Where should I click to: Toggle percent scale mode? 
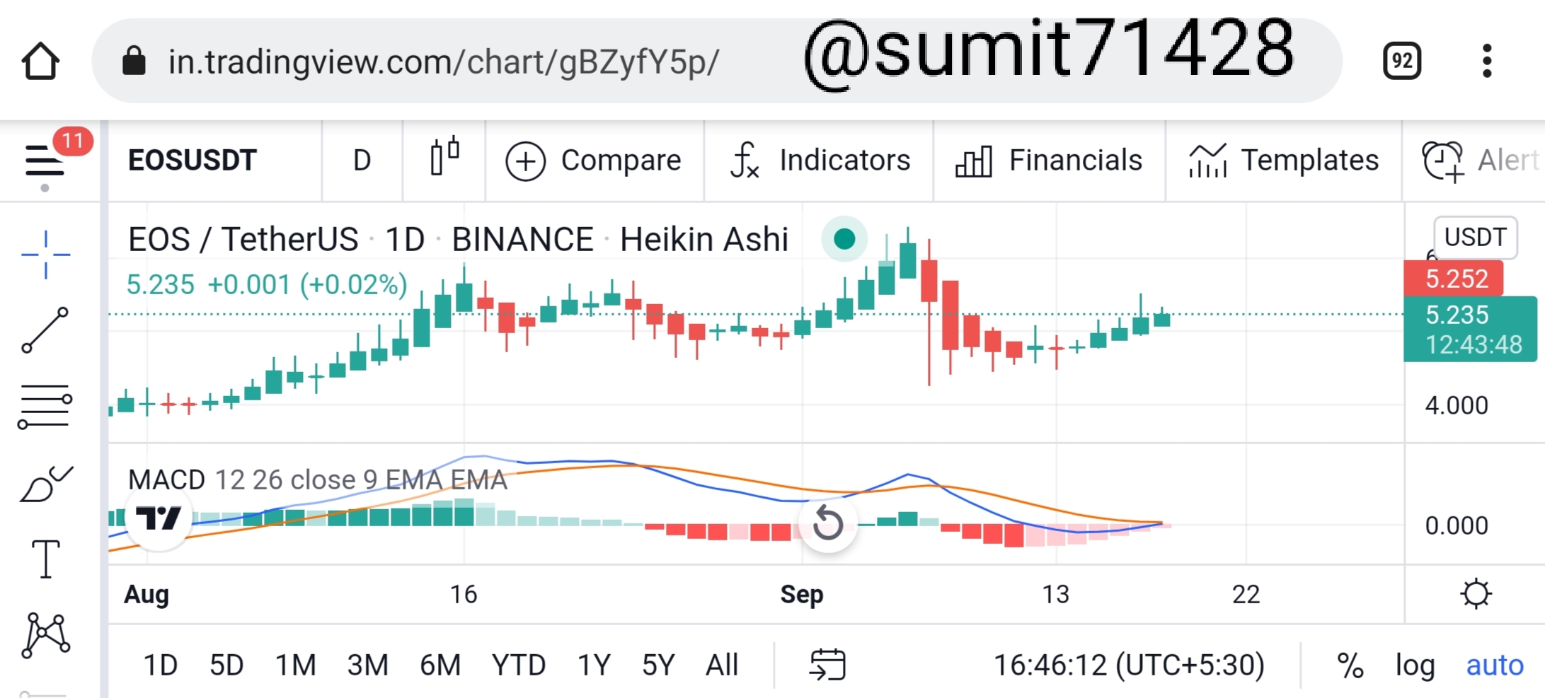(x=1350, y=665)
